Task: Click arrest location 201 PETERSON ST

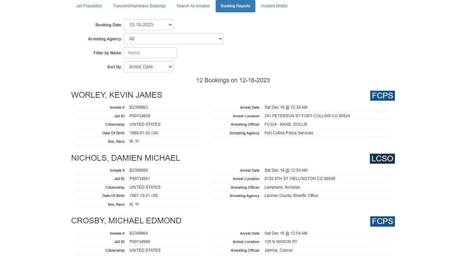Action: tap(307, 116)
